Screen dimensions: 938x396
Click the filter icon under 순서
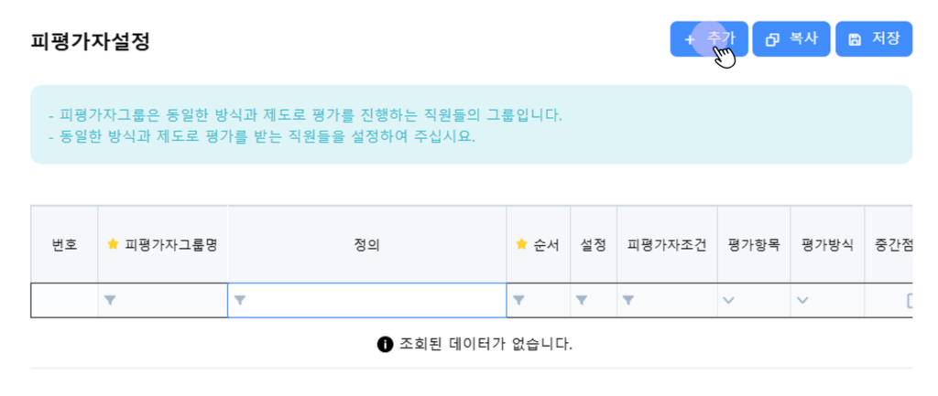point(518,300)
